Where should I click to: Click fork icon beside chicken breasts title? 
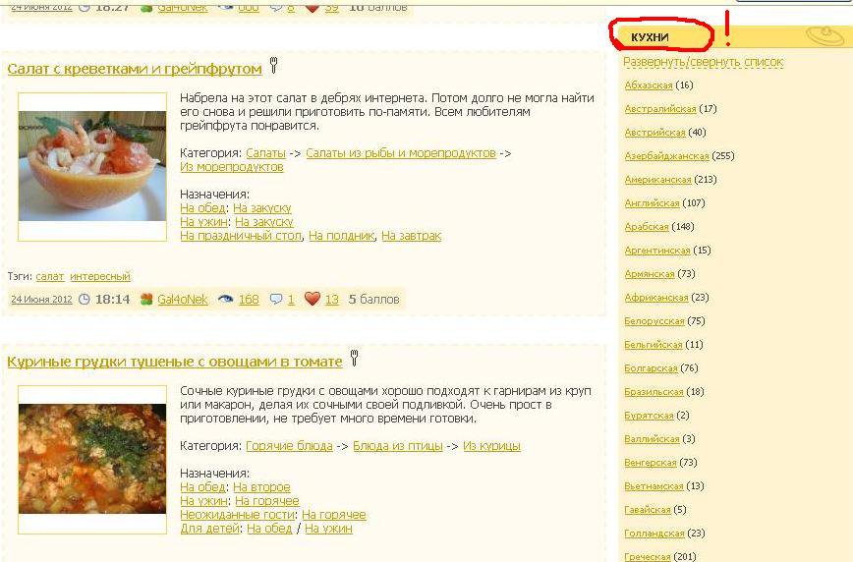pyautogui.click(x=355, y=359)
